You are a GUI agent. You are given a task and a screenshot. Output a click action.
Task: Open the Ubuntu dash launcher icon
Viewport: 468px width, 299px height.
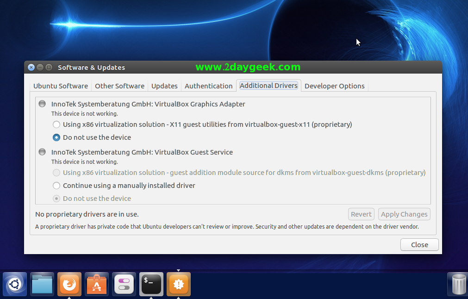coord(15,284)
